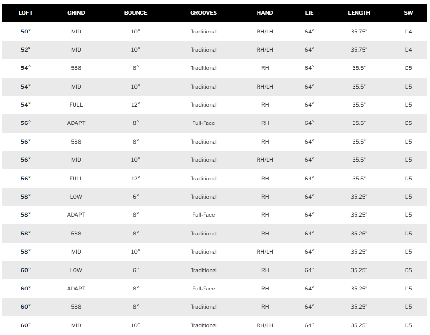Select the 50° loft row cell
The image size is (430, 335).
coord(25,32)
